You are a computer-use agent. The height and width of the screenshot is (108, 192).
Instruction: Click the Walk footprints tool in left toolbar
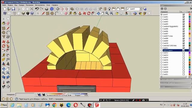[x=4, y=87]
